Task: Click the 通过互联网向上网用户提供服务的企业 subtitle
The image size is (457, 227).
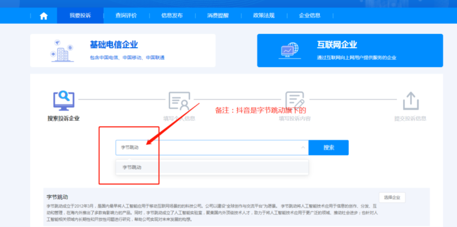Action: 357,58
